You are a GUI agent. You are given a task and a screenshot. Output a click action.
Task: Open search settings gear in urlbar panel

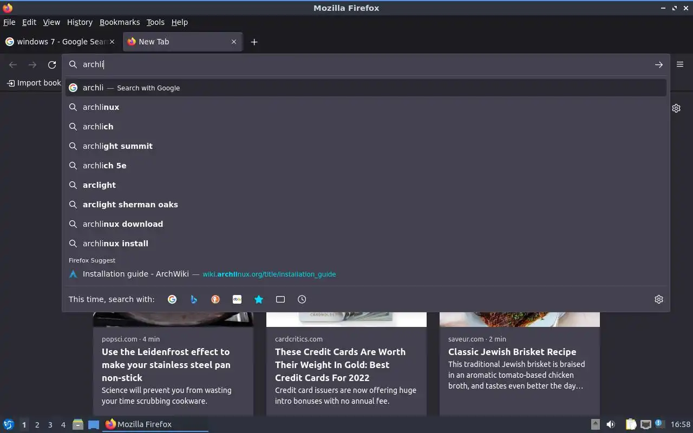[x=659, y=299]
